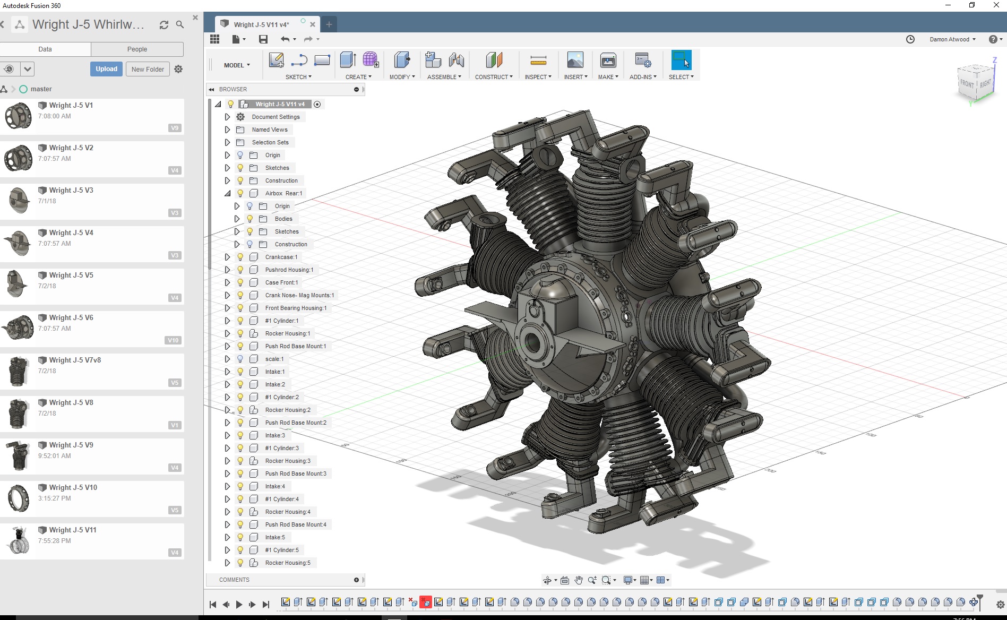
Task: Click the ViewCube FRONT face
Action: click(967, 83)
